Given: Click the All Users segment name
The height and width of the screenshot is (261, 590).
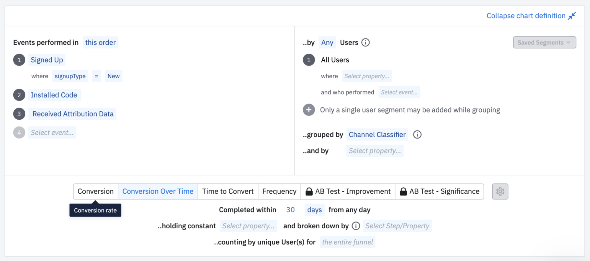Looking at the screenshot, I should 335,60.
